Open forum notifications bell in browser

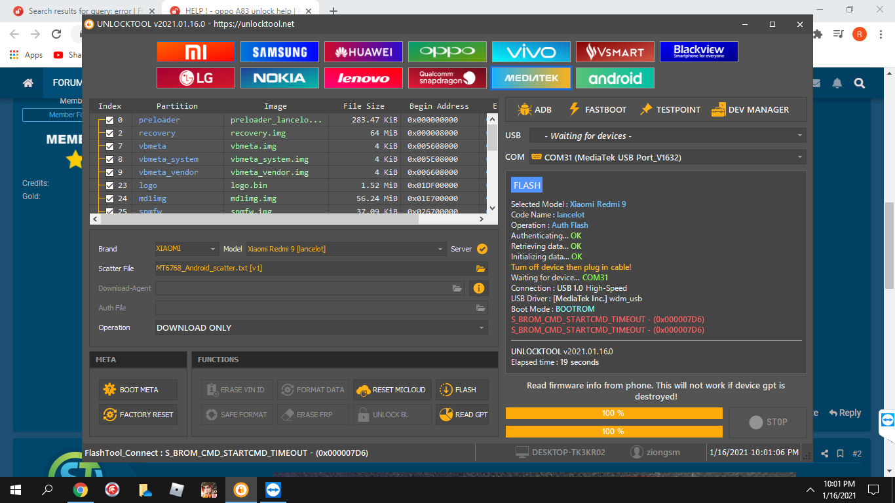click(x=837, y=83)
